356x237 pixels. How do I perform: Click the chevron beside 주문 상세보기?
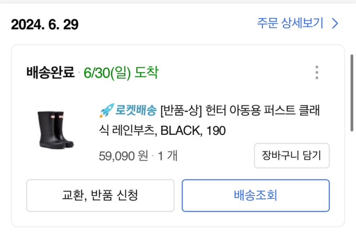pyautogui.click(x=335, y=23)
